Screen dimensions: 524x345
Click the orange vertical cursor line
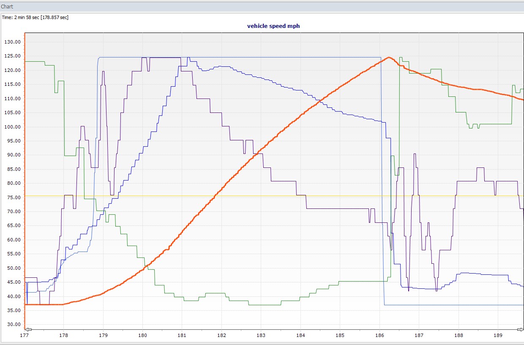click(25, 181)
